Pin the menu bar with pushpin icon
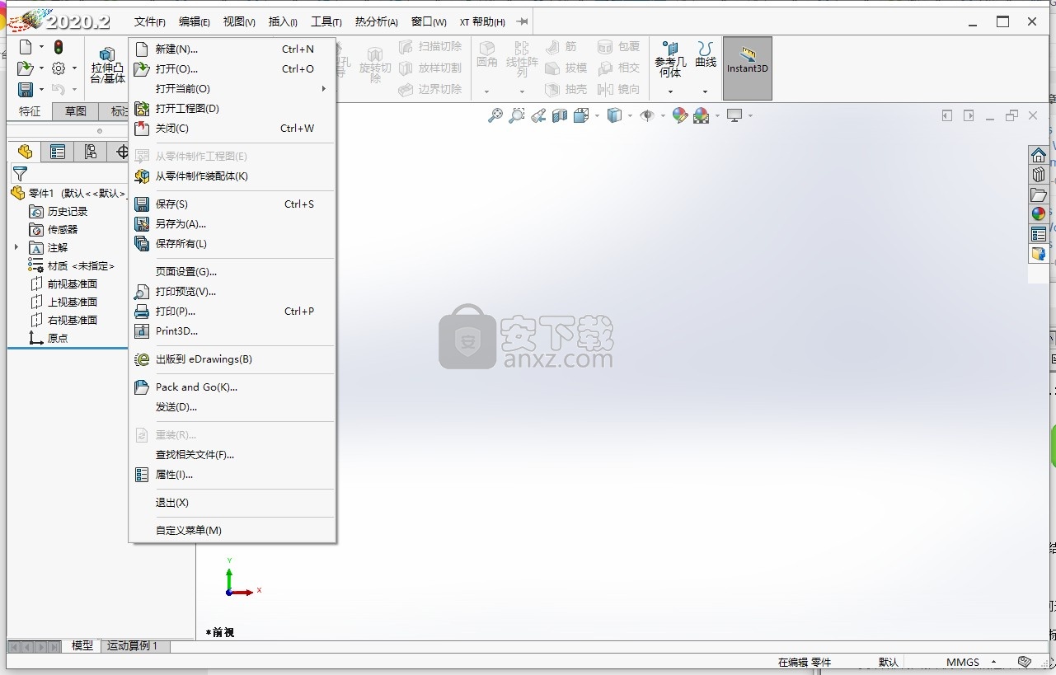Screen dimensions: 1056x675 [522, 22]
